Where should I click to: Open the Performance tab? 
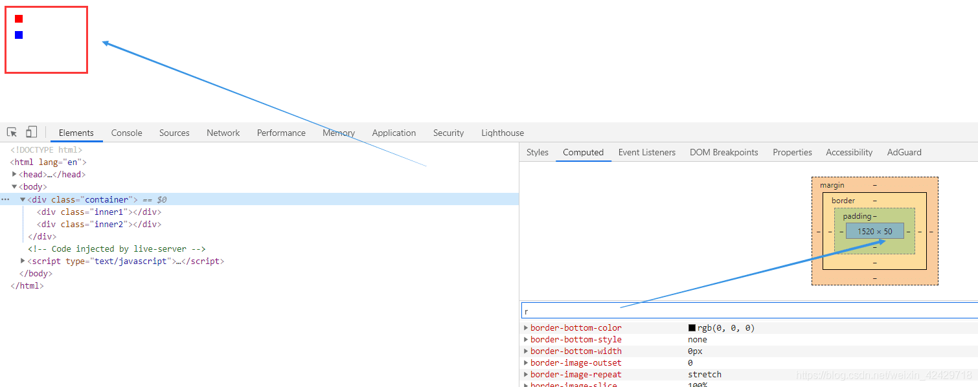pyautogui.click(x=281, y=133)
